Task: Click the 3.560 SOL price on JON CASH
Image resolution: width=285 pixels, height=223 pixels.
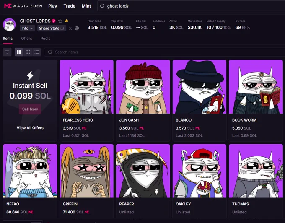Action: 129,128
